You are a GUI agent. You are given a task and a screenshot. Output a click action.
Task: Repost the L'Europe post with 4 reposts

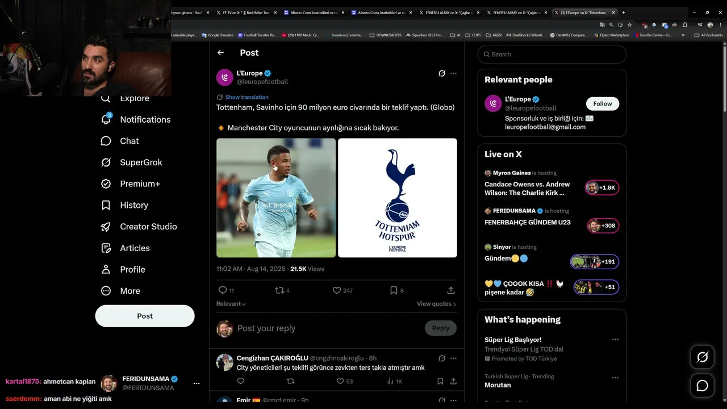pos(279,290)
